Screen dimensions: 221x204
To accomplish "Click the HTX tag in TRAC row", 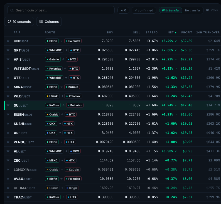I will click(x=72, y=197).
